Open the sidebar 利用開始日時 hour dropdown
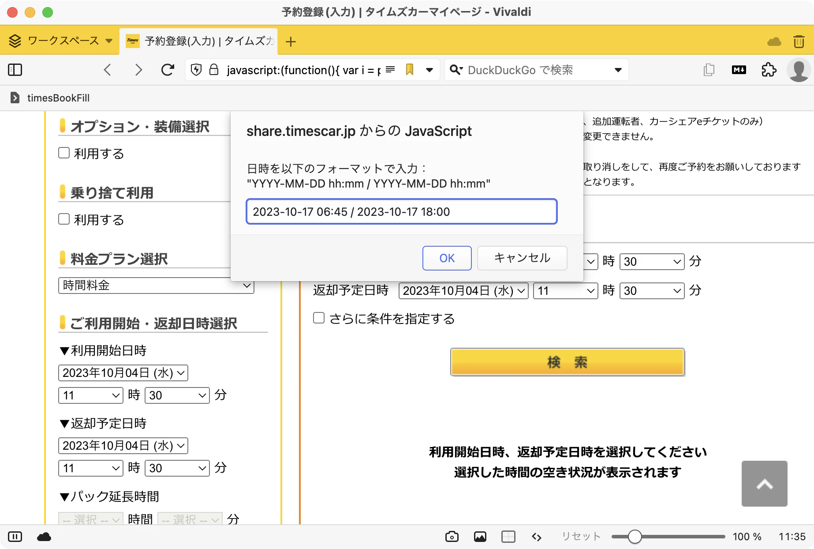Viewport: 814px width, 549px height. click(90, 395)
